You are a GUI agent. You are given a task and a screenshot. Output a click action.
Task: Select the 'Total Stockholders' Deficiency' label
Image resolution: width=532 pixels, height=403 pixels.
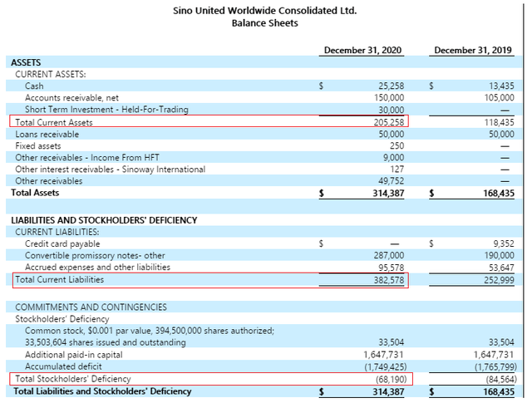click(73, 379)
